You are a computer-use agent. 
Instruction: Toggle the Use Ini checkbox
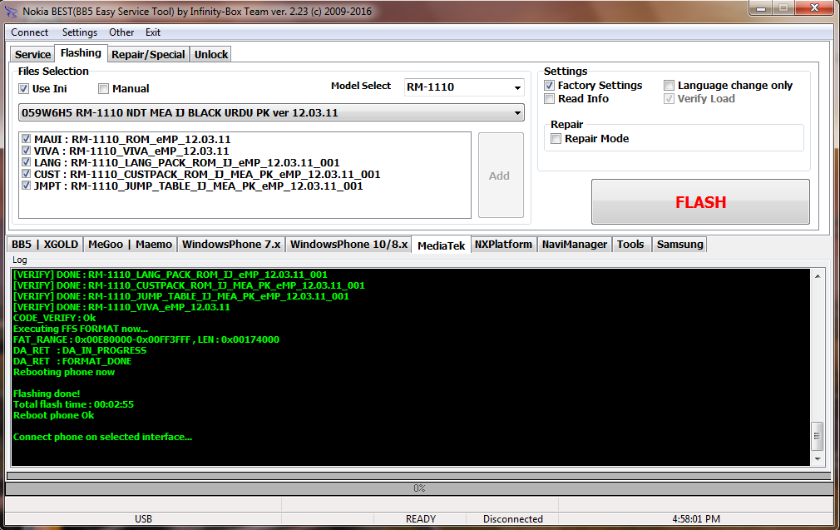[x=23, y=88]
